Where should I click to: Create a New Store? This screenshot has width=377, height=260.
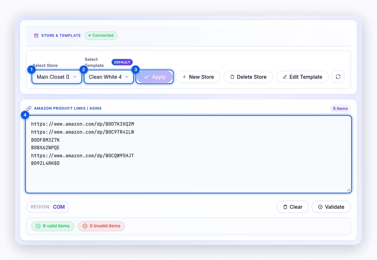click(x=198, y=77)
